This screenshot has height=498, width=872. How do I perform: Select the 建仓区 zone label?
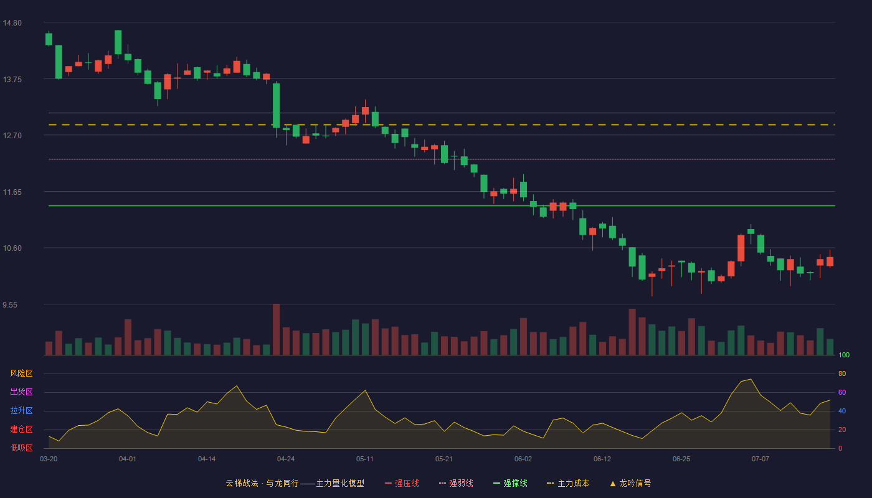[22, 430]
